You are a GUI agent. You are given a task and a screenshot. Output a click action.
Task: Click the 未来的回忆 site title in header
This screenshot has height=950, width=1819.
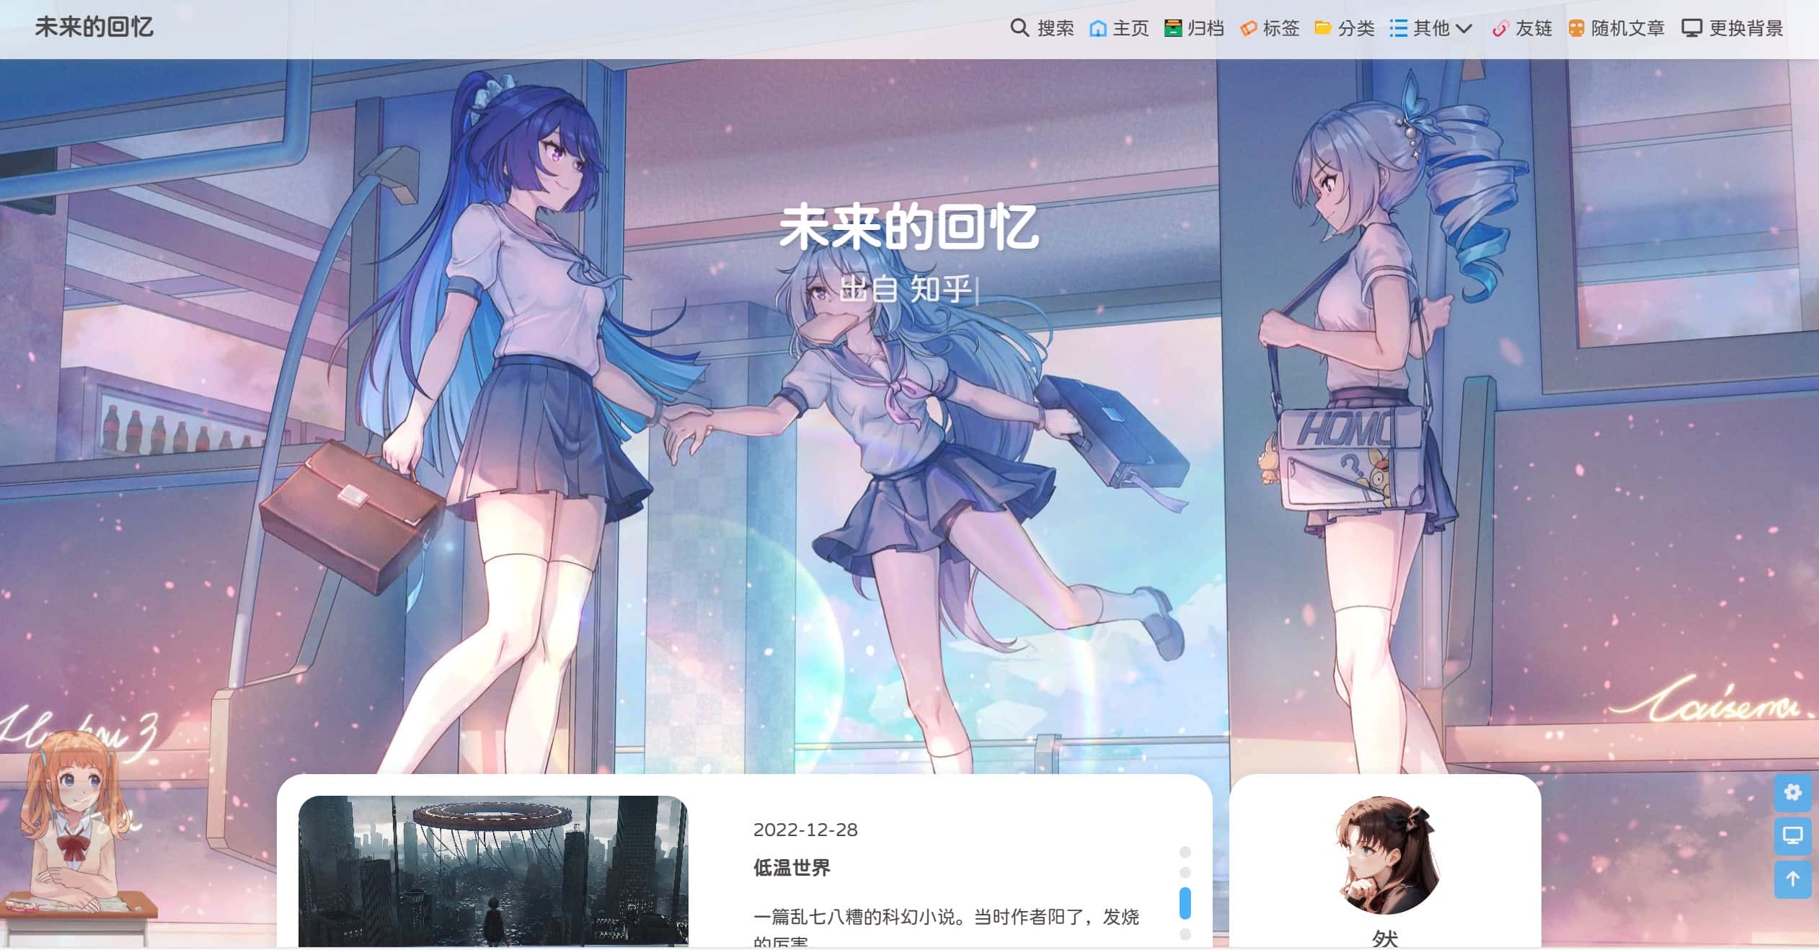pyautogui.click(x=94, y=27)
